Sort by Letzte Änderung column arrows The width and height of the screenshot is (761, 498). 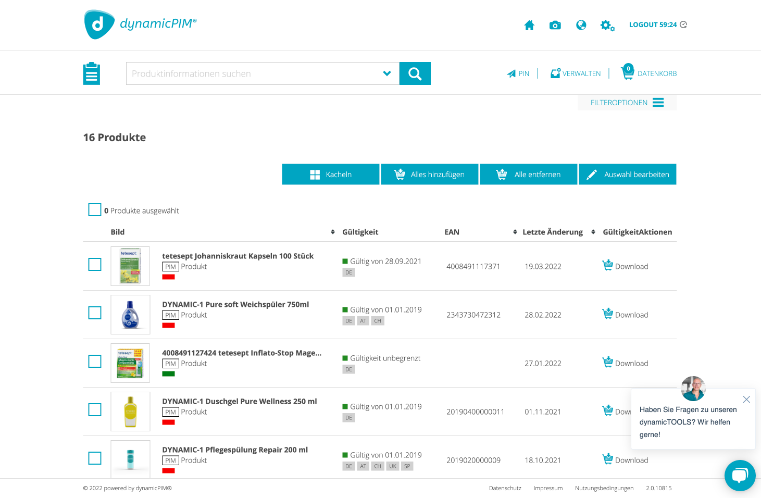tap(593, 232)
